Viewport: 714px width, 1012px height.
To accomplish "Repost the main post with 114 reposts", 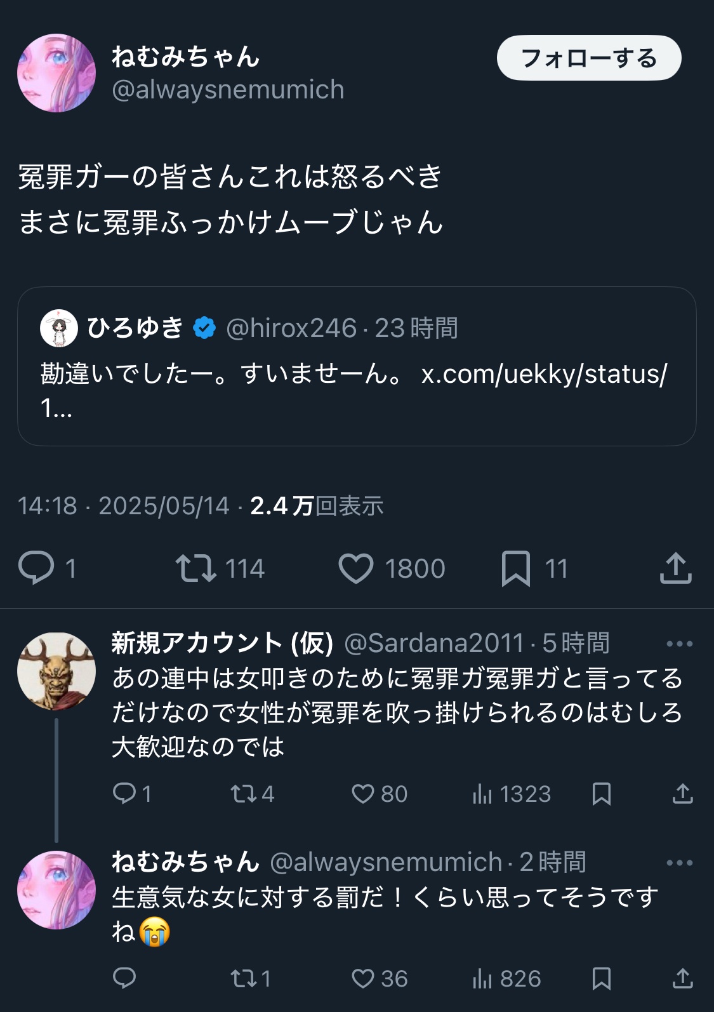I will pos(195,568).
